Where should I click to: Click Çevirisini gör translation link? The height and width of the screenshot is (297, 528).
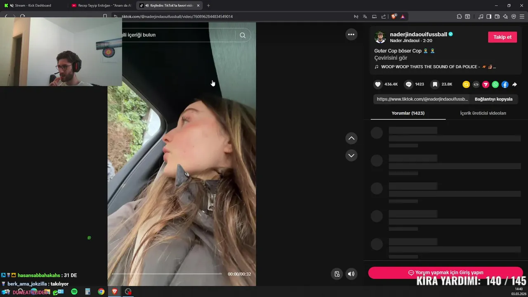pos(391,58)
